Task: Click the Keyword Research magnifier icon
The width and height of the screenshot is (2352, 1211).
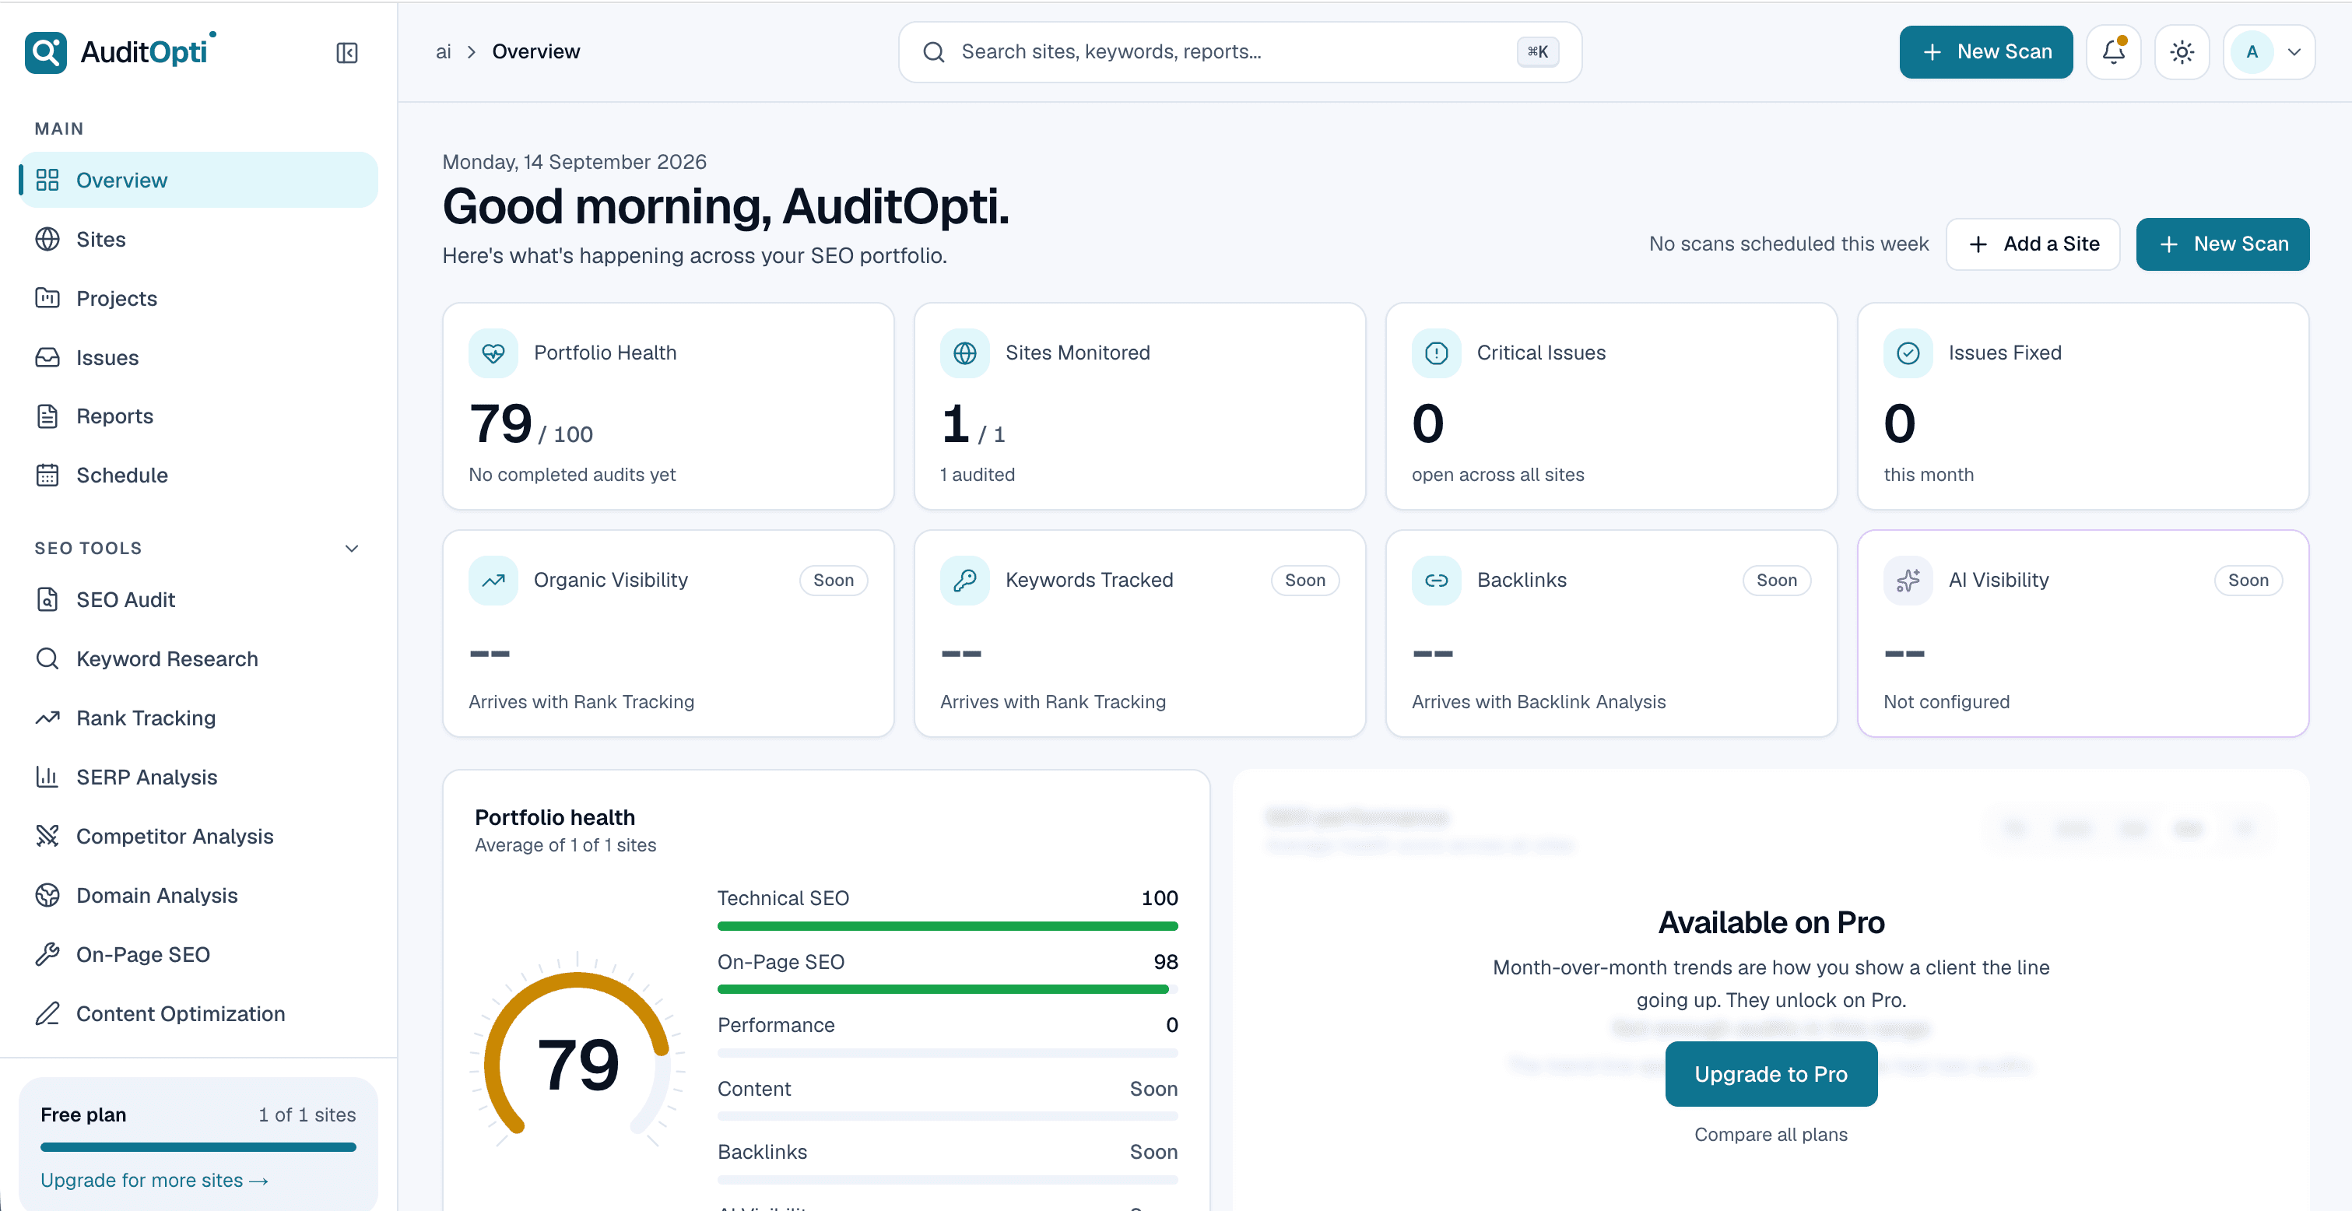Action: (x=47, y=659)
